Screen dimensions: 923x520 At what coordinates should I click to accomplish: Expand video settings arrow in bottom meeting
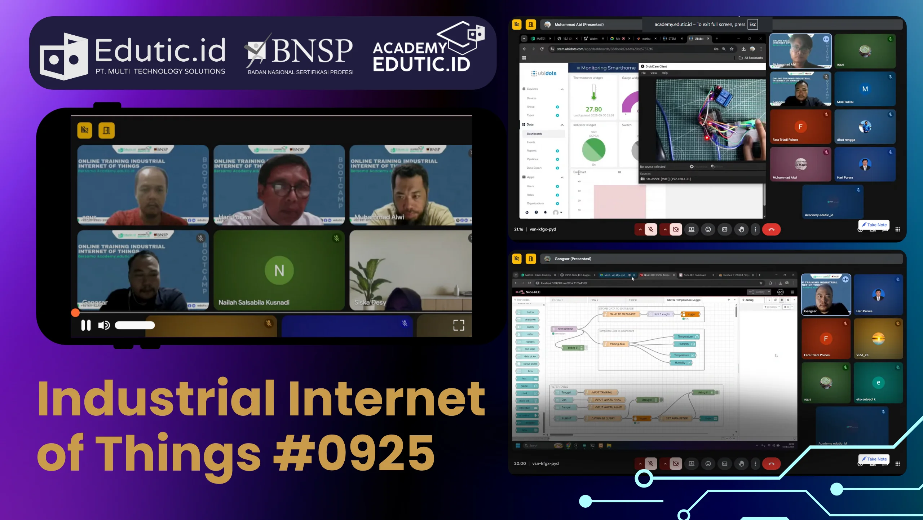tap(665, 464)
